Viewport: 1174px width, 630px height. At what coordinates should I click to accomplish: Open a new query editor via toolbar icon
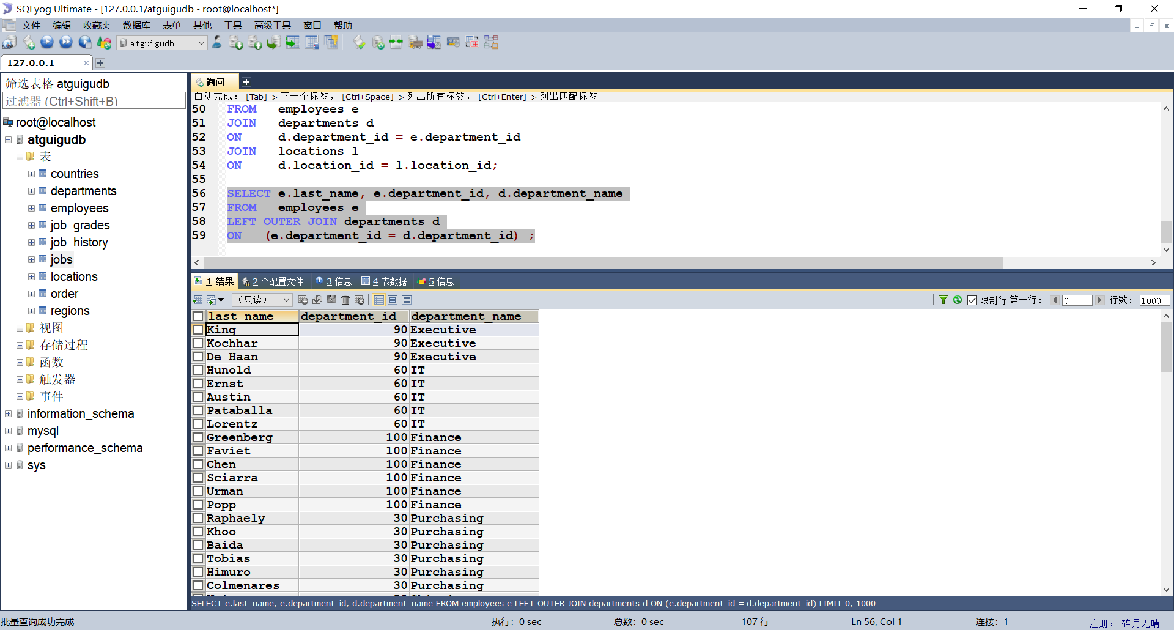click(x=29, y=43)
